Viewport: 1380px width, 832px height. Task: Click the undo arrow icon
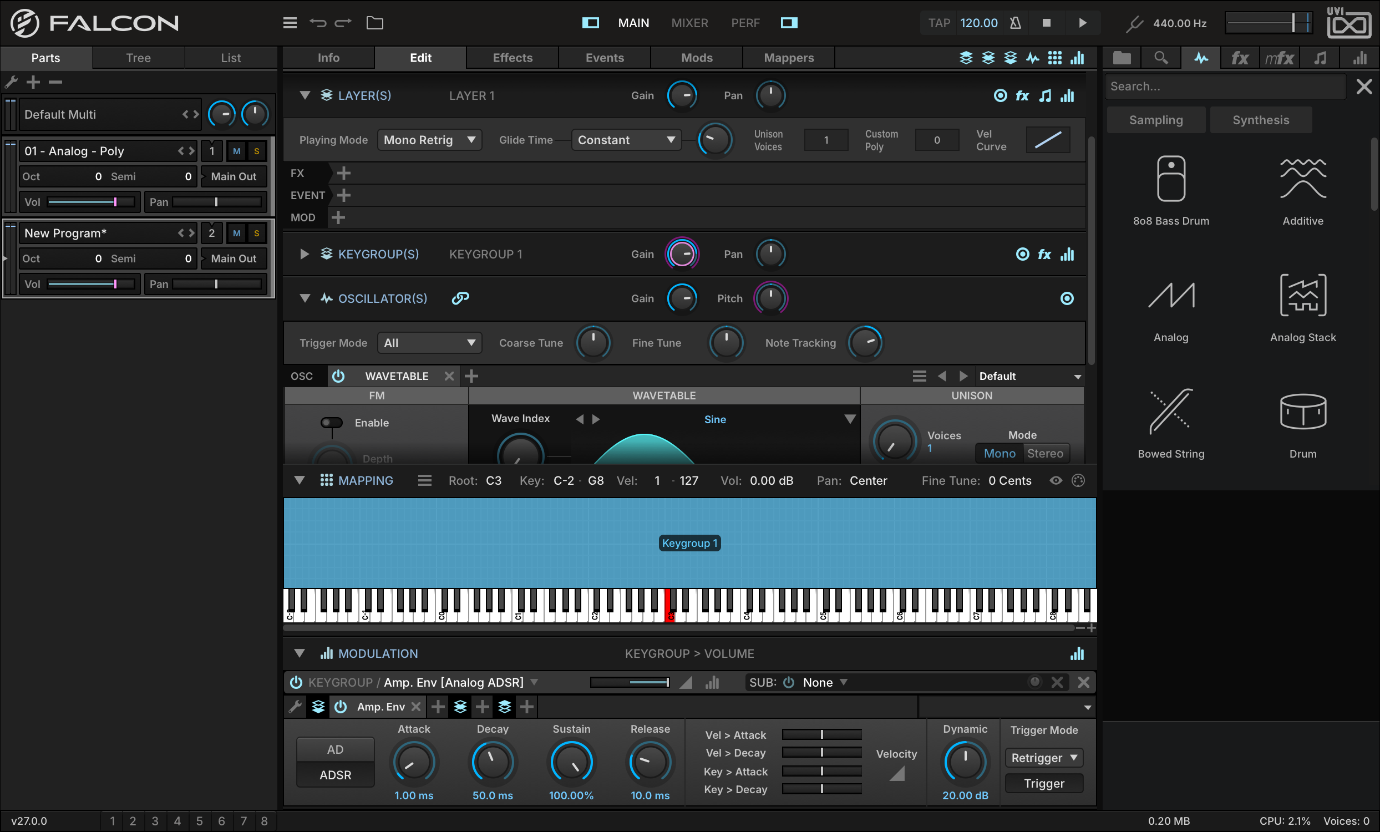(318, 23)
